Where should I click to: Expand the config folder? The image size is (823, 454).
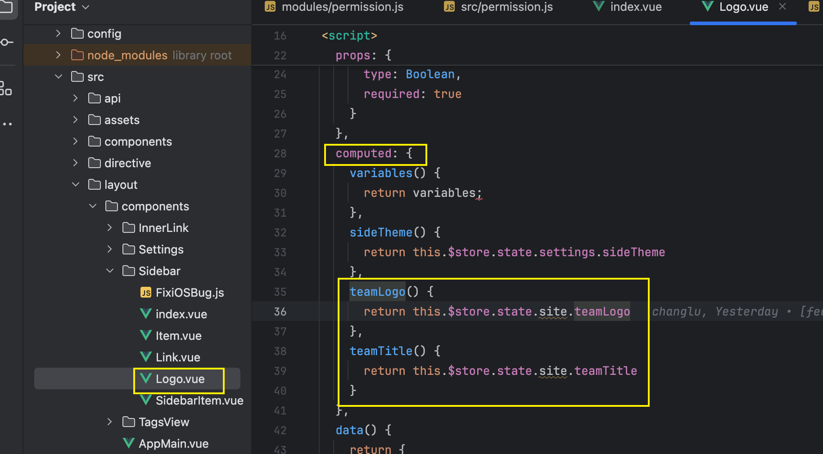click(58, 34)
